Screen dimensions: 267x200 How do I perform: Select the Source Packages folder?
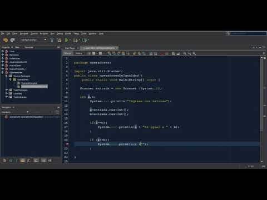tap(22, 76)
